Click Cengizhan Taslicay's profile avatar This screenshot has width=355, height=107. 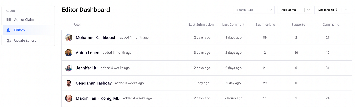(x=69, y=83)
